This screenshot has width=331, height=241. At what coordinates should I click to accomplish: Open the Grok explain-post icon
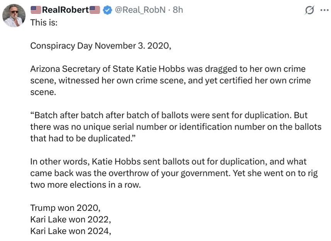(309, 10)
